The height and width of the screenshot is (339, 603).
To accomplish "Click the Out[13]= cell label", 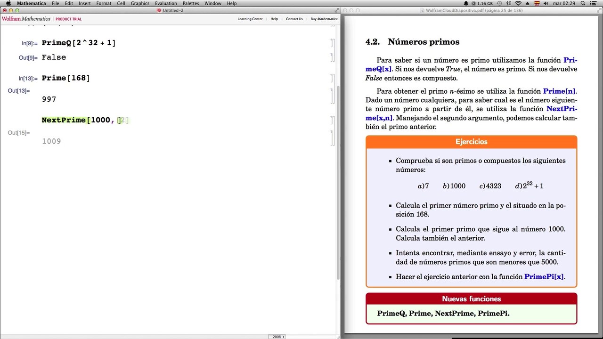I will [19, 90].
